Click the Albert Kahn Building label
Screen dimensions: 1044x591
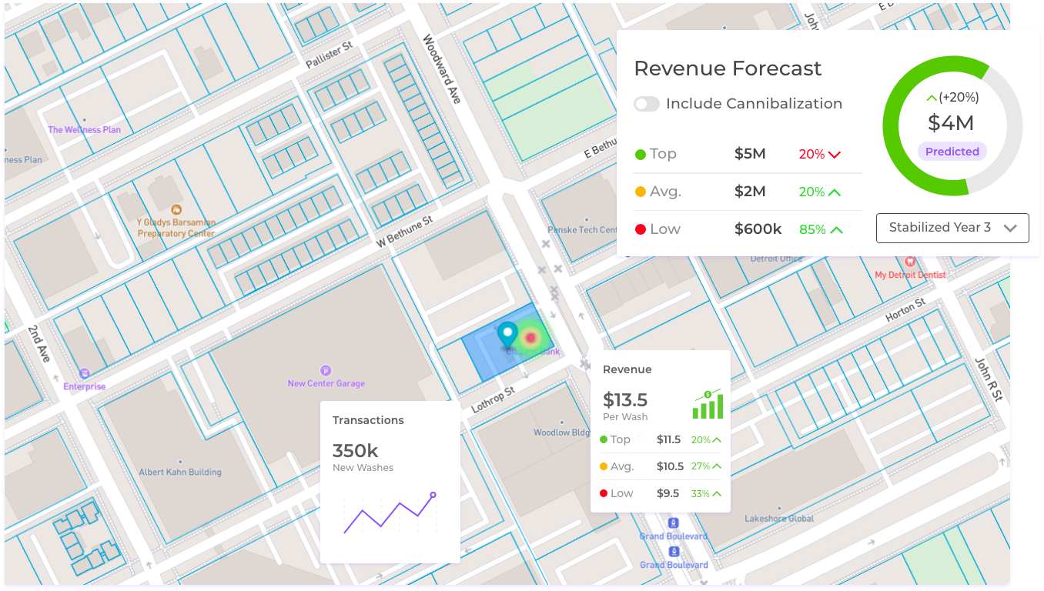tap(180, 472)
